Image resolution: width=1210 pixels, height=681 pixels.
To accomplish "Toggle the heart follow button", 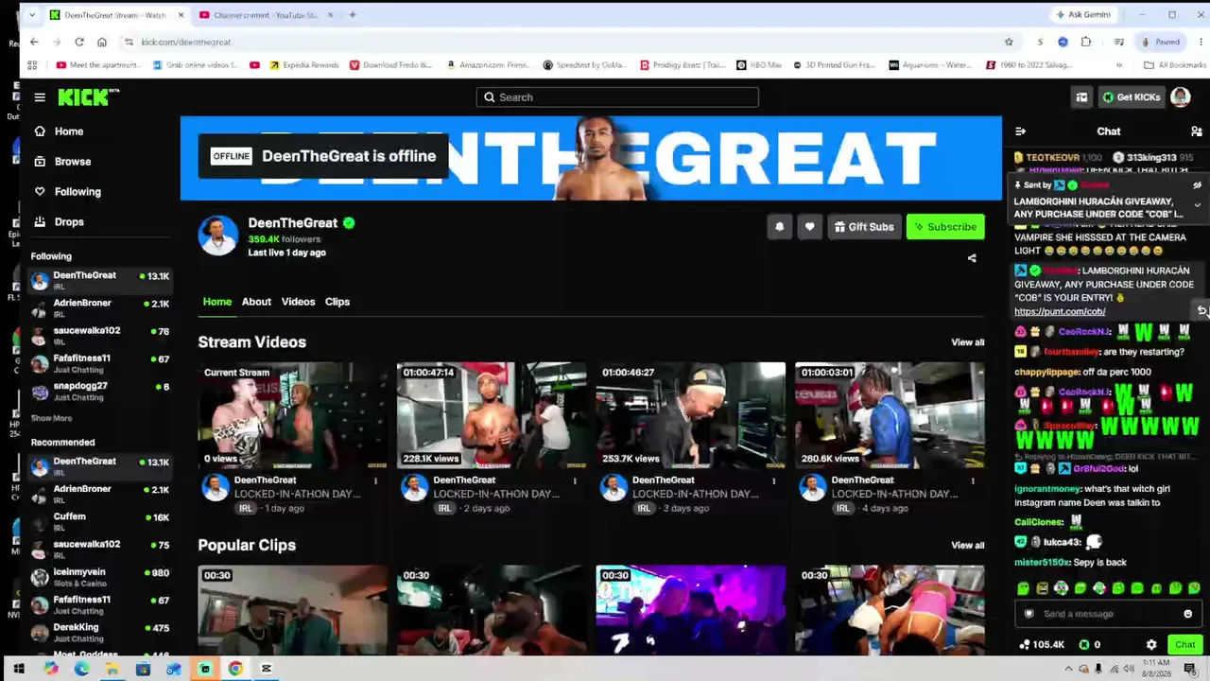I will [x=809, y=227].
